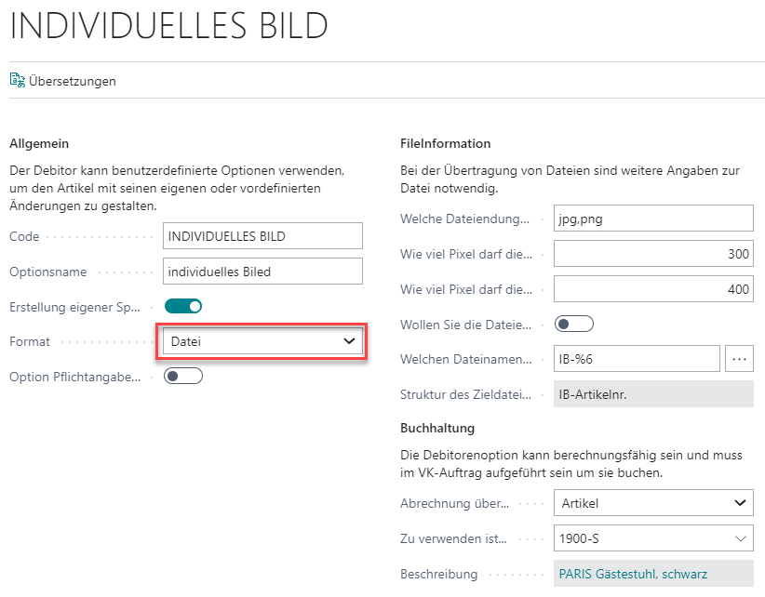Click the pixel field containing 400
Image resolution: width=765 pixels, height=597 pixels.
653,289
